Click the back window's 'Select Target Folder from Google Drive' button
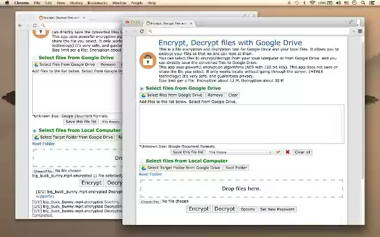Image resolution: width=380 pixels, height=237 pixels. tap(74, 137)
